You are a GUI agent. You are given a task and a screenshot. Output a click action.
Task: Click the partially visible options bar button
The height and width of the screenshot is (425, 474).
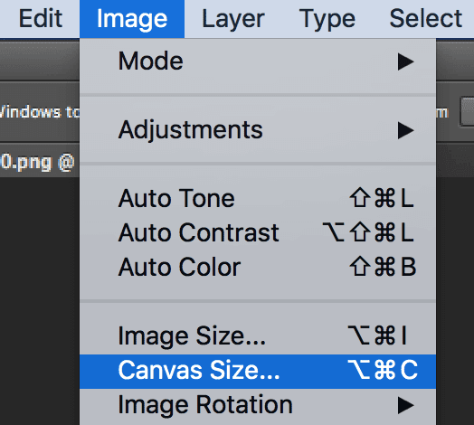pos(467,111)
